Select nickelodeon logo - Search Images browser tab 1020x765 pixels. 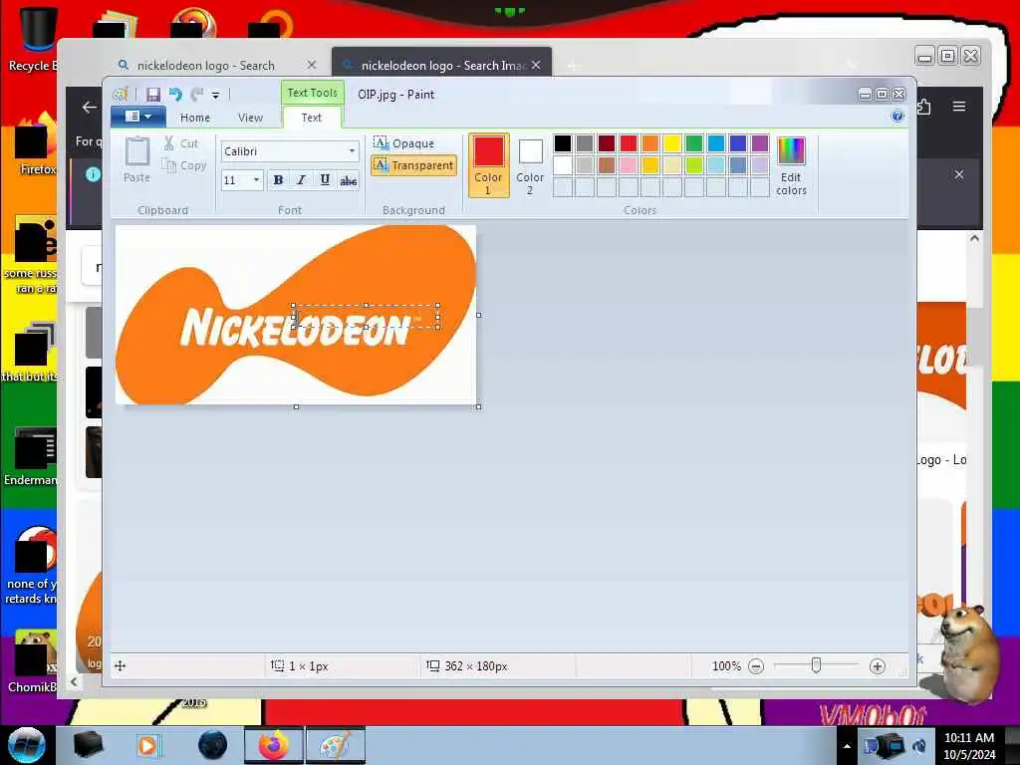(441, 65)
